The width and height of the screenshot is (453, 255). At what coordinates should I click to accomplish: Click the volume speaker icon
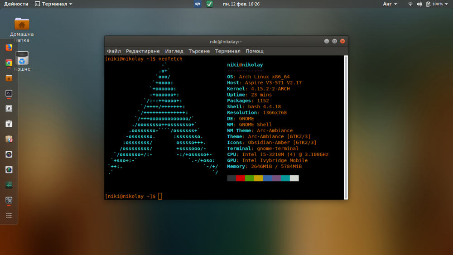coord(419,4)
